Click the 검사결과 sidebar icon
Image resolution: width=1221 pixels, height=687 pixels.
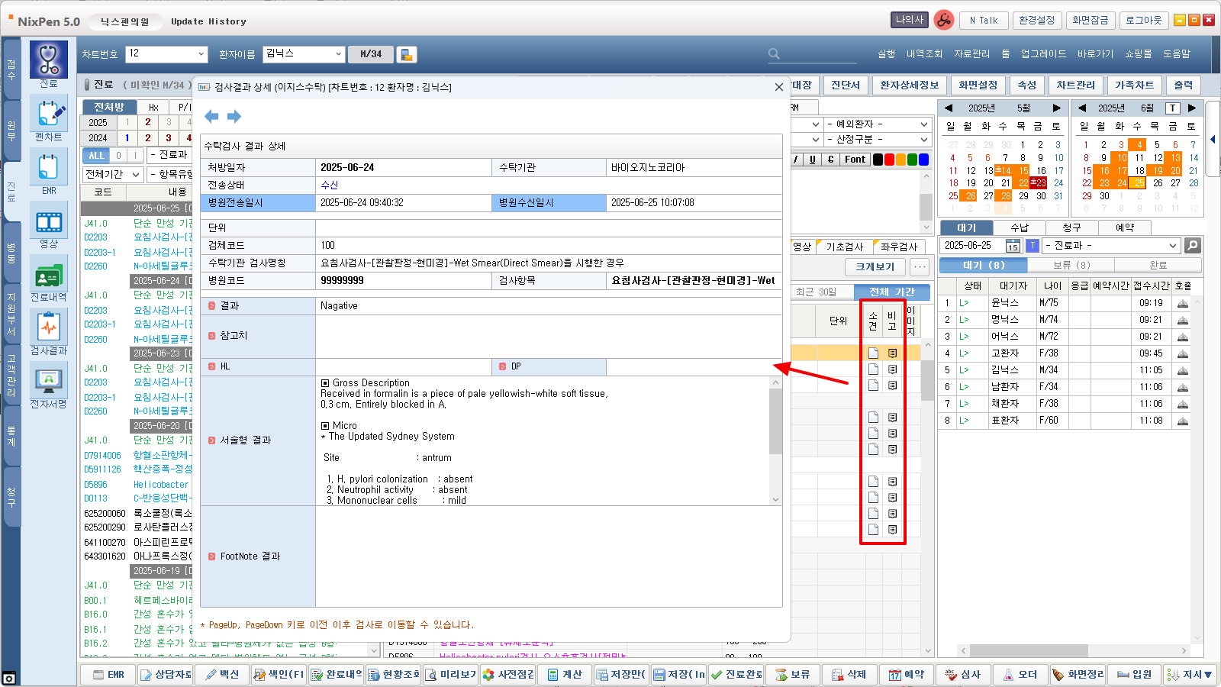click(48, 327)
